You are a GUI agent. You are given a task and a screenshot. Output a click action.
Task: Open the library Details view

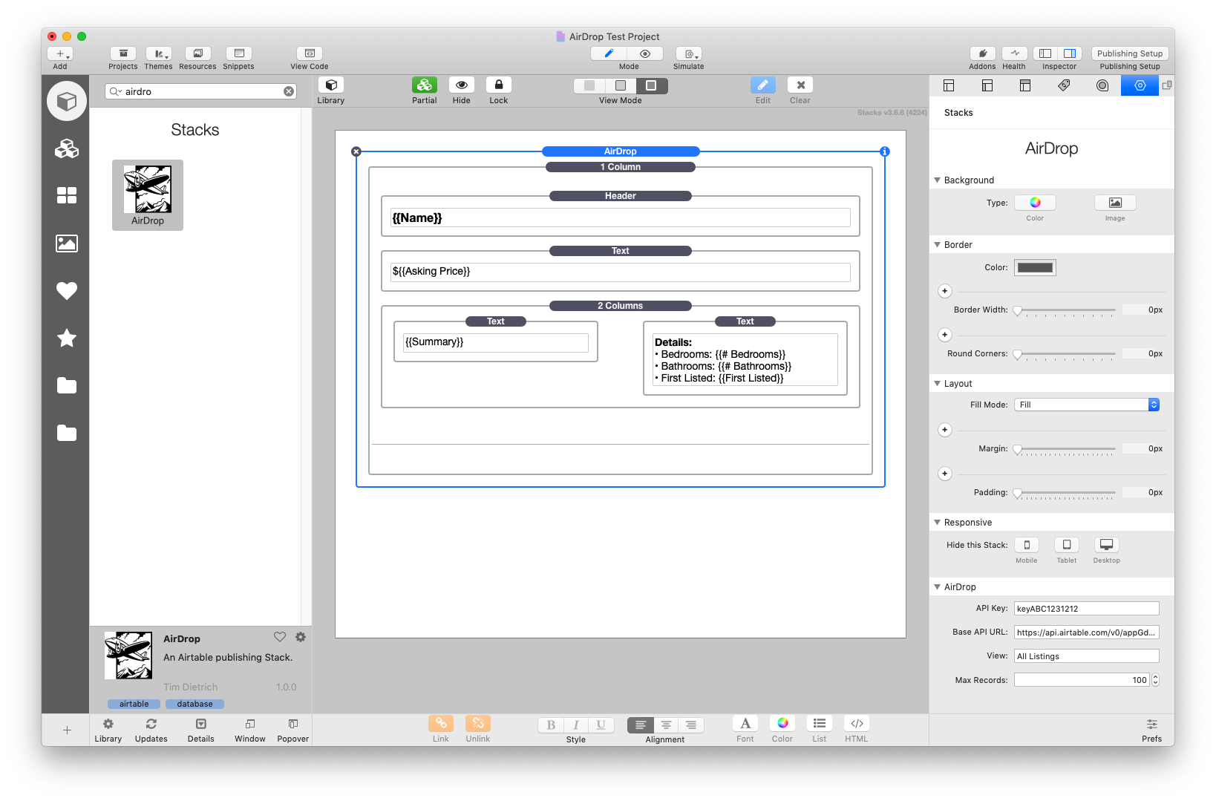(201, 725)
